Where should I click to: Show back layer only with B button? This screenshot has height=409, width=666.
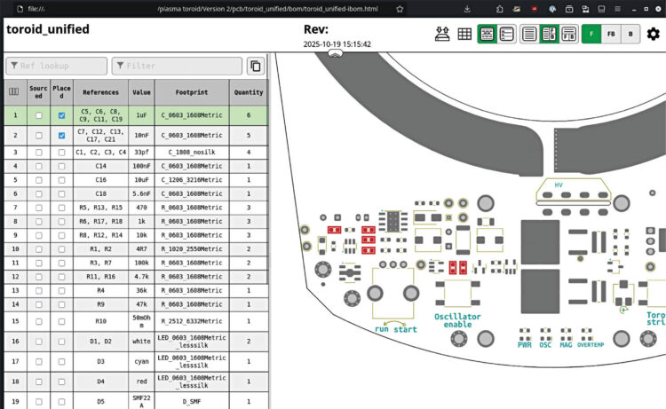point(630,35)
